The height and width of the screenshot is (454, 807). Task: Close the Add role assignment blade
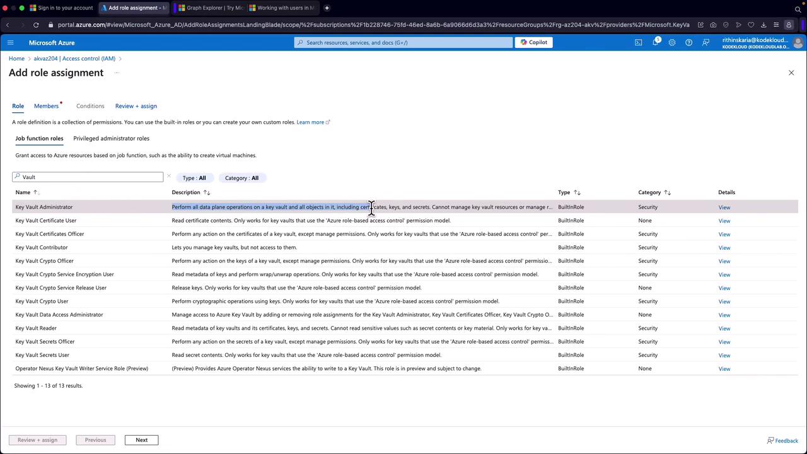[791, 73]
